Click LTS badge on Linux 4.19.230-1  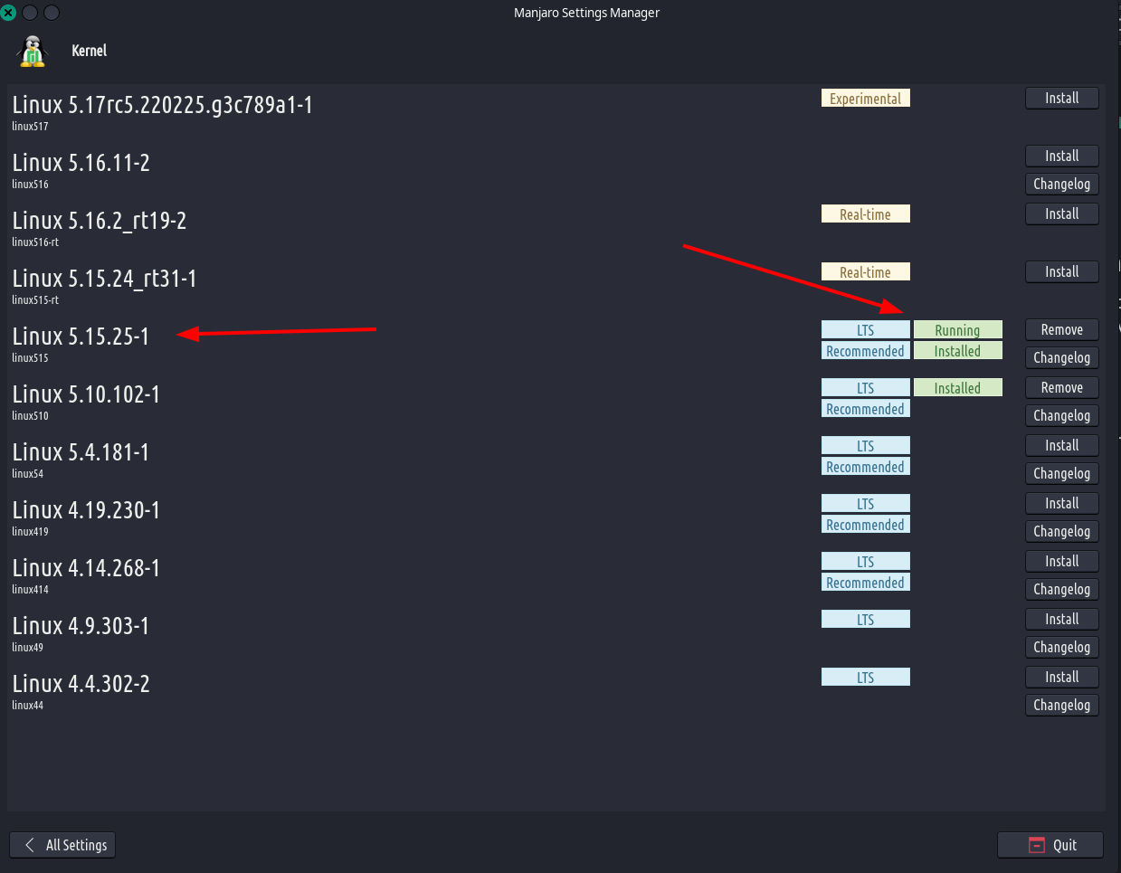coord(866,504)
